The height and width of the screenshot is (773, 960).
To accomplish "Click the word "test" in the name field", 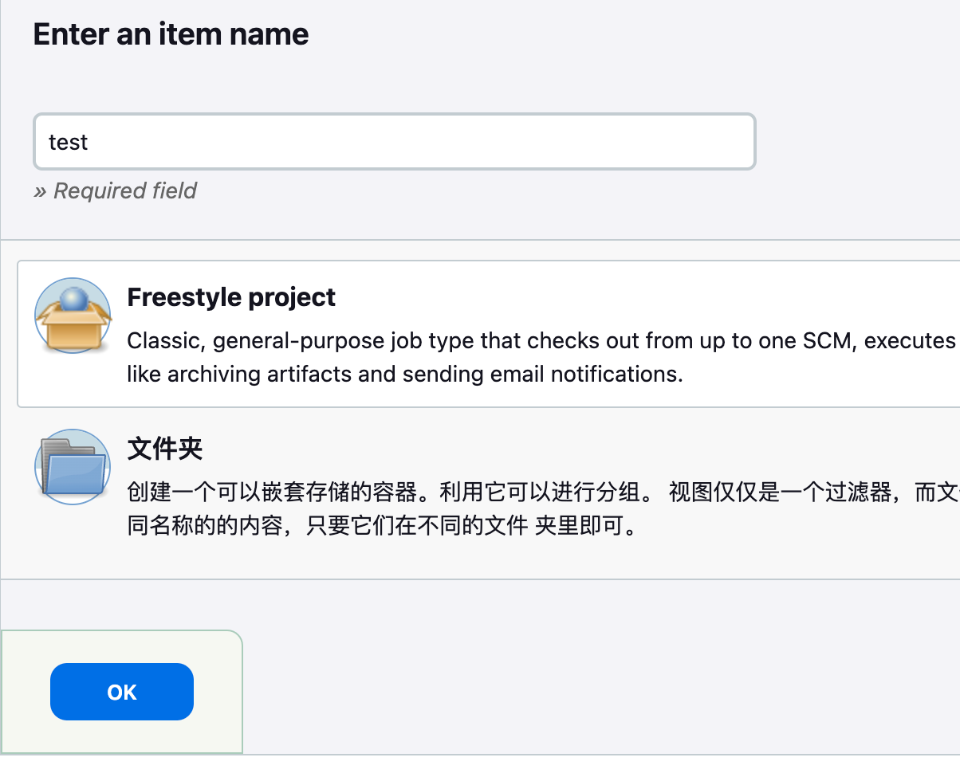I will [x=68, y=143].
